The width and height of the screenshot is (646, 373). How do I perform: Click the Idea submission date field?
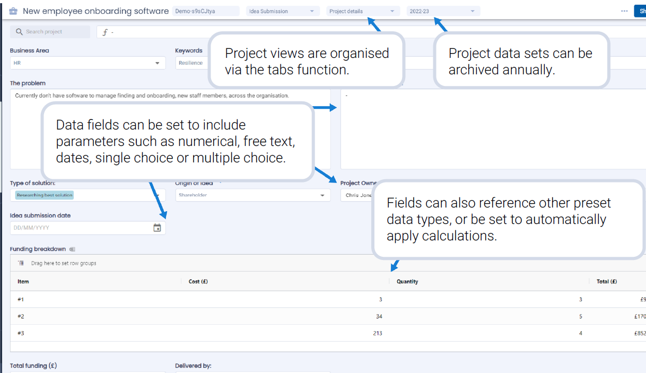(80, 228)
